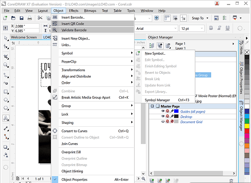Viewport: 251px width, 183px height.
Task: Select the Crop tool
Action: [6, 57]
